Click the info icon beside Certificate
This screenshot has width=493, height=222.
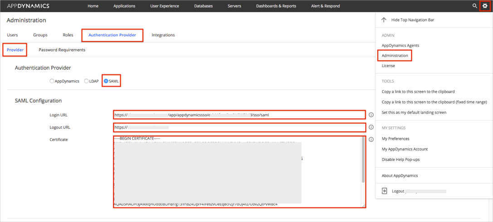[x=371, y=140]
